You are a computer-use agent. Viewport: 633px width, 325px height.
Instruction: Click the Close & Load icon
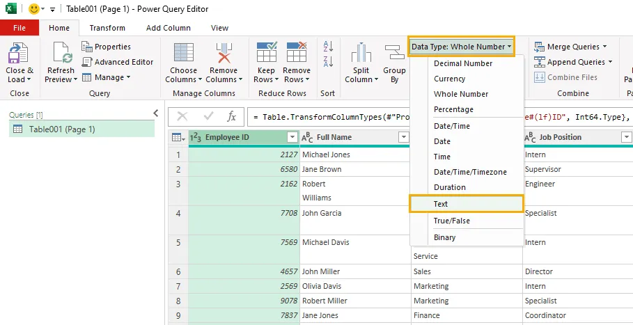[x=18, y=53]
